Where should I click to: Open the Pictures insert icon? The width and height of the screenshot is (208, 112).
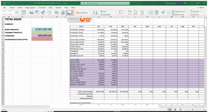click(31, 13)
